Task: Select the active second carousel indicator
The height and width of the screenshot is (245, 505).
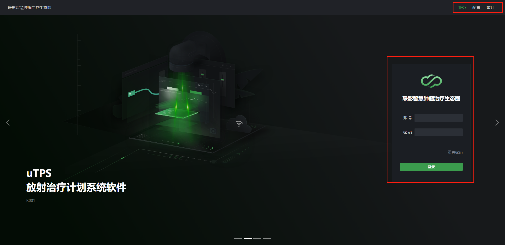Action: [x=248, y=238]
